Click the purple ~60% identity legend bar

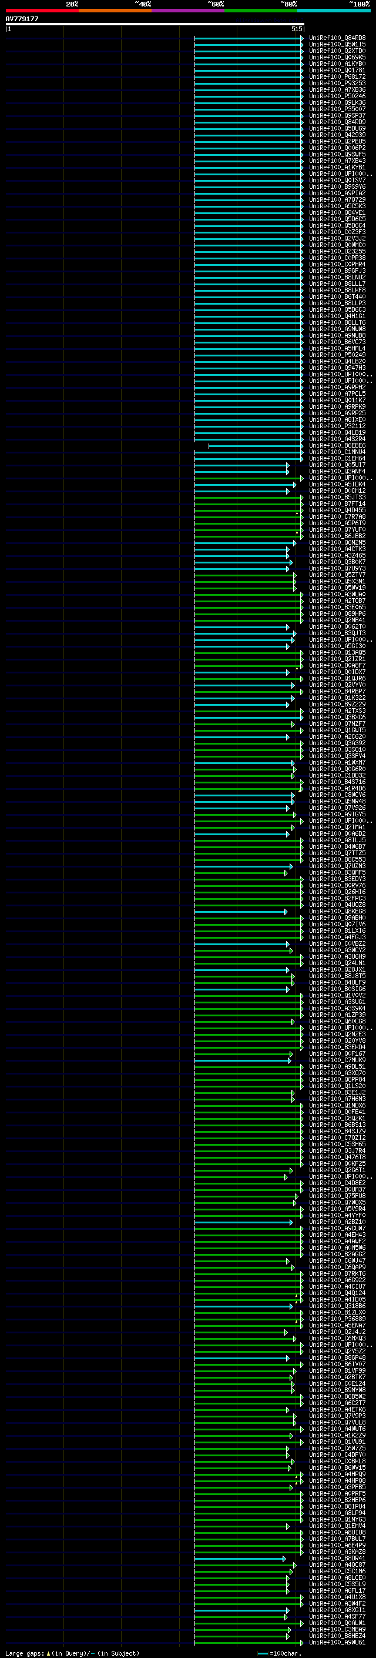[x=189, y=11]
